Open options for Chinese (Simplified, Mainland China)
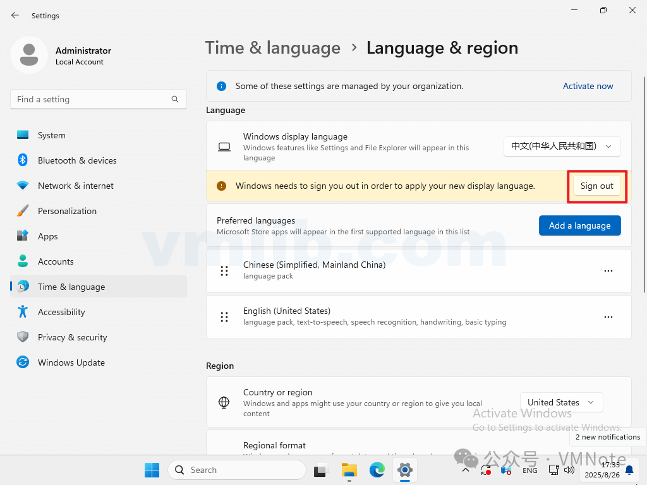This screenshot has height=485, width=647. [608, 270]
